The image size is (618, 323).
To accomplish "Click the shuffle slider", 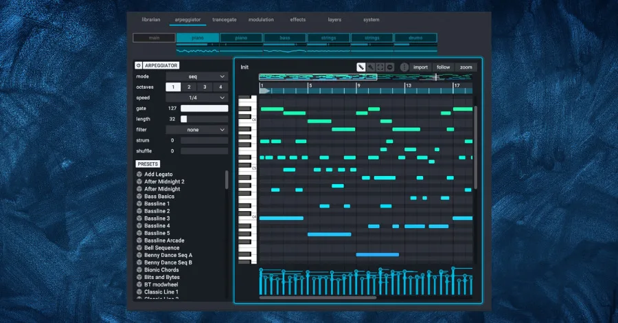I will tap(204, 151).
